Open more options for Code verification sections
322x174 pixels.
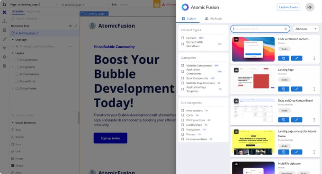point(314,58)
